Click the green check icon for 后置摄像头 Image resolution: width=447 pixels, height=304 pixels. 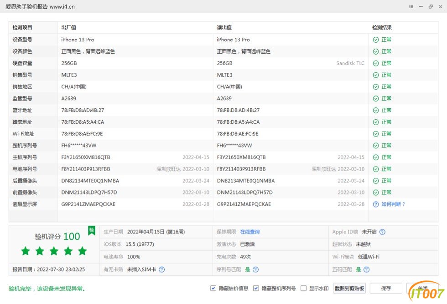(376, 181)
